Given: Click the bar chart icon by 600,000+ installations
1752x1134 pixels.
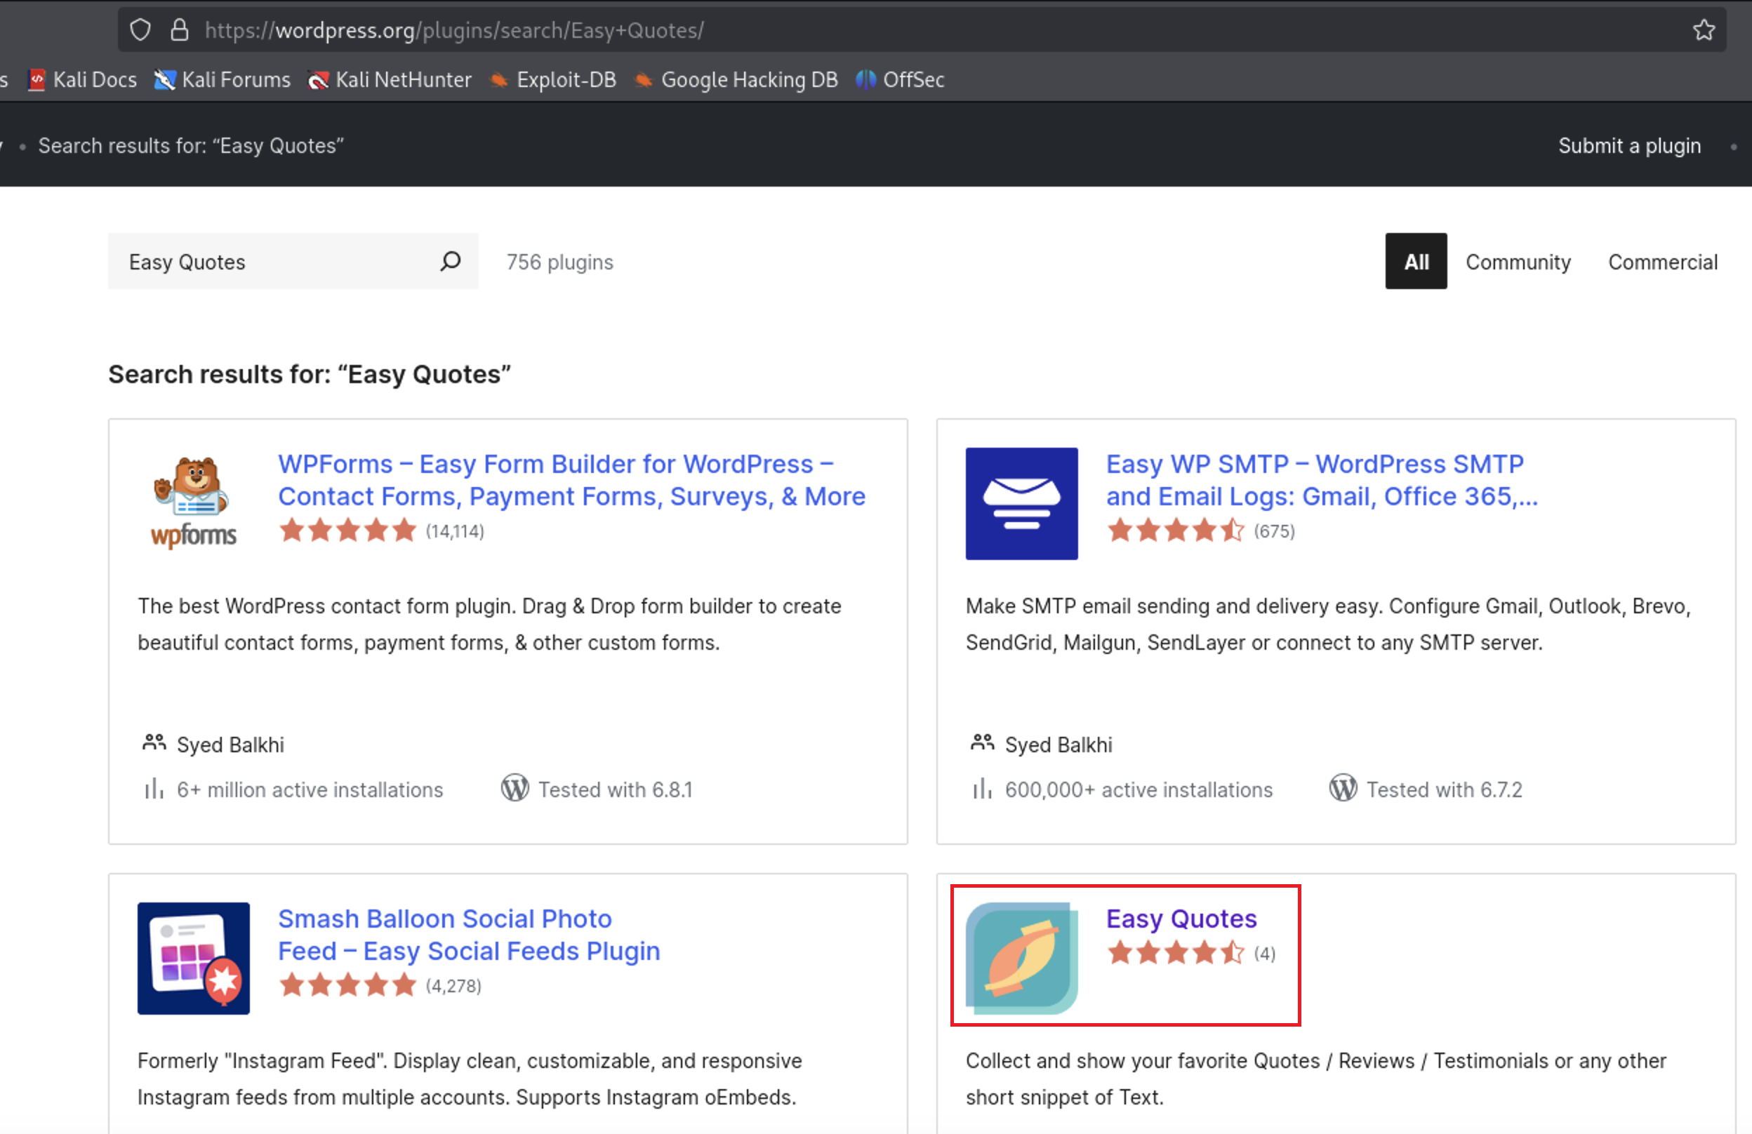Looking at the screenshot, I should click(x=982, y=789).
